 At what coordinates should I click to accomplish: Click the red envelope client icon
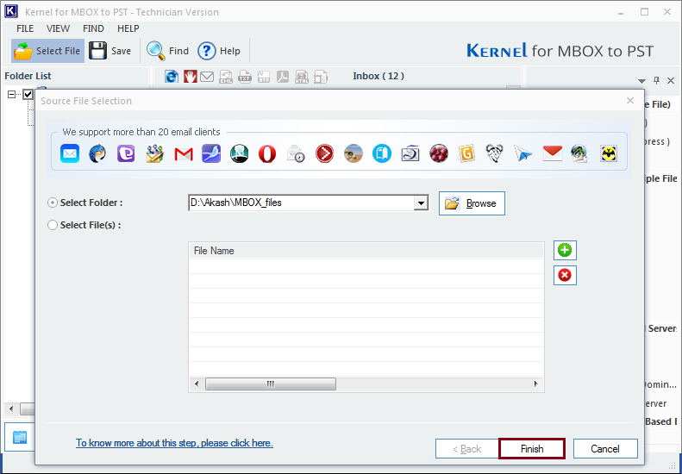[553, 153]
